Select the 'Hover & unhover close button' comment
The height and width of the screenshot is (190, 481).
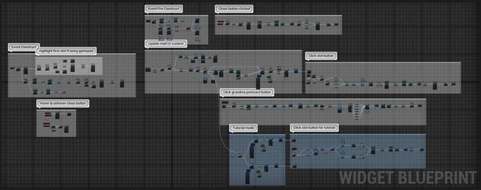63,103
